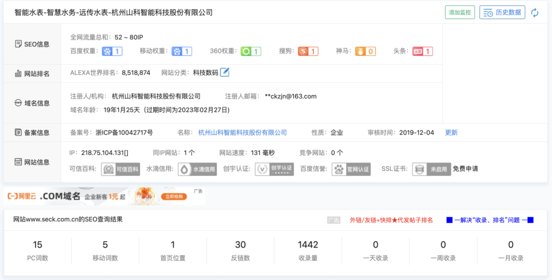Click the 域名信息 www globe icon
The height and width of the screenshot is (280, 552).
pos(18,103)
